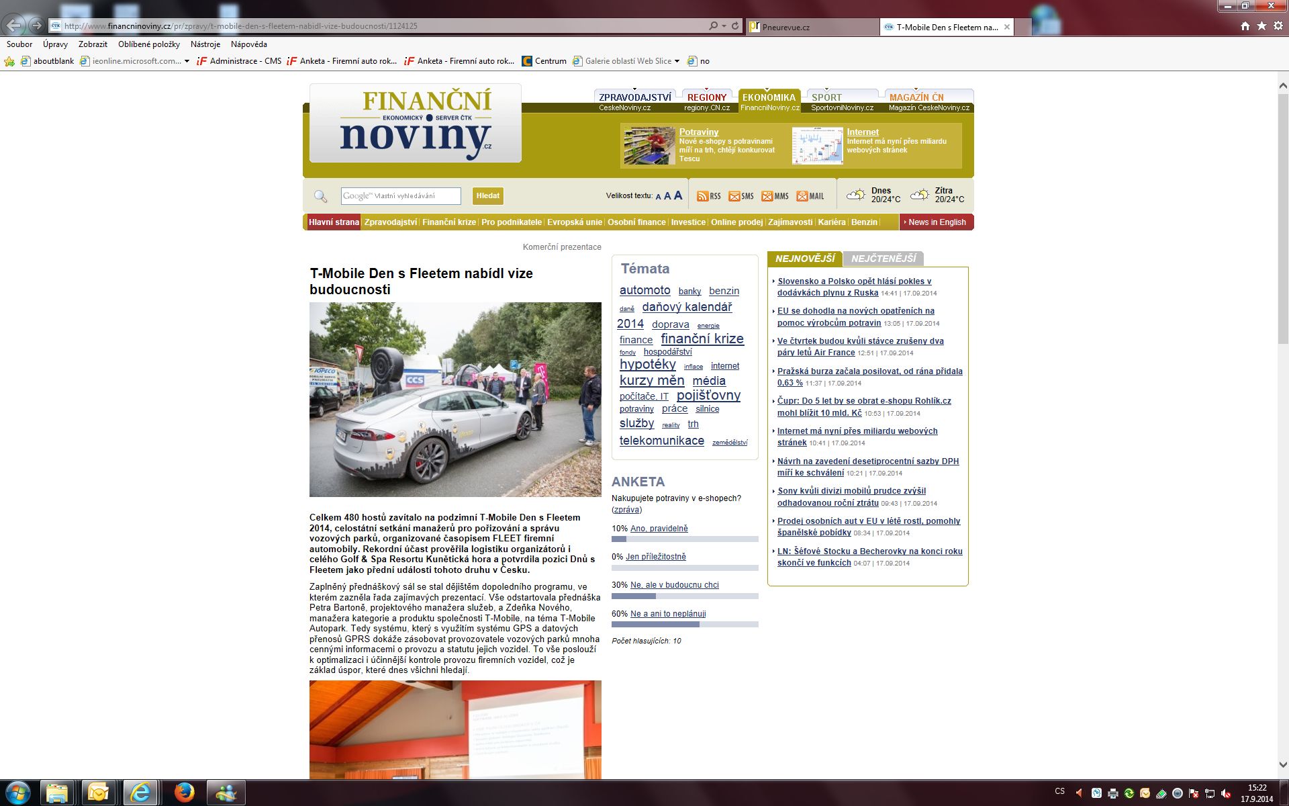
Task: Expand the Galerie oblastí Web Slice dropdown
Action: tap(677, 61)
